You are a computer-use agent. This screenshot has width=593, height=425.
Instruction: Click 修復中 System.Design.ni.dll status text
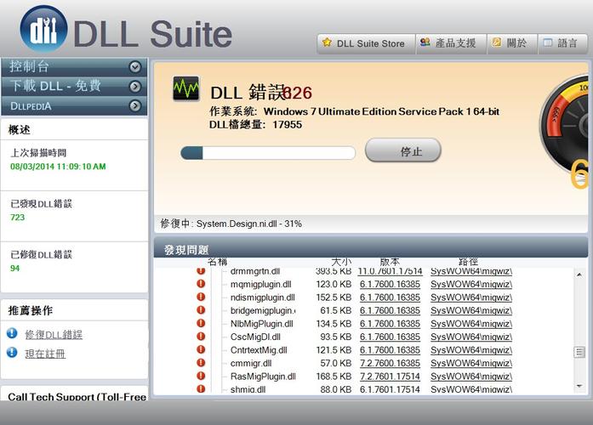[x=231, y=224]
